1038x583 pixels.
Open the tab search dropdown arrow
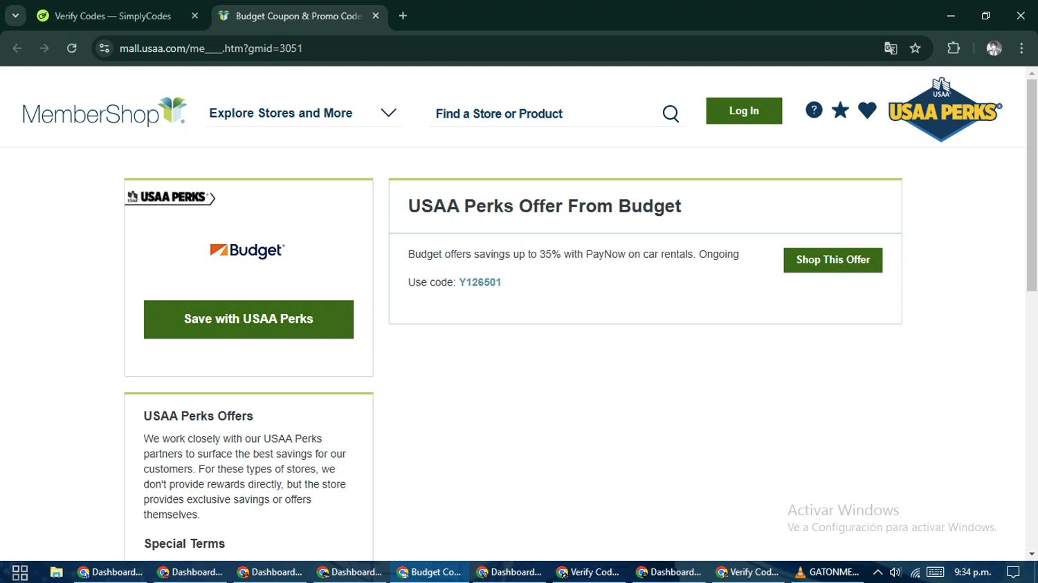coord(15,15)
